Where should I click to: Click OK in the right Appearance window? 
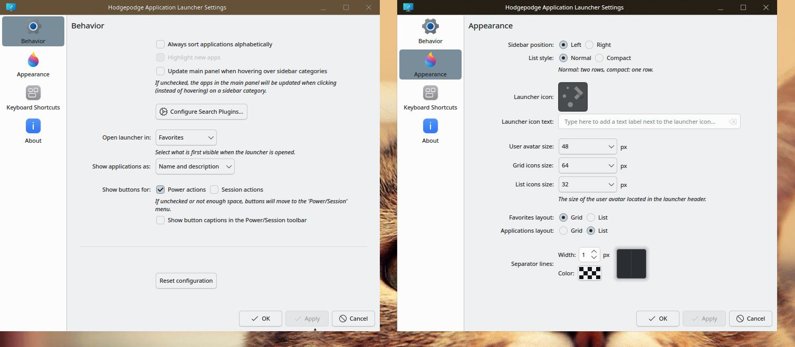coord(657,319)
